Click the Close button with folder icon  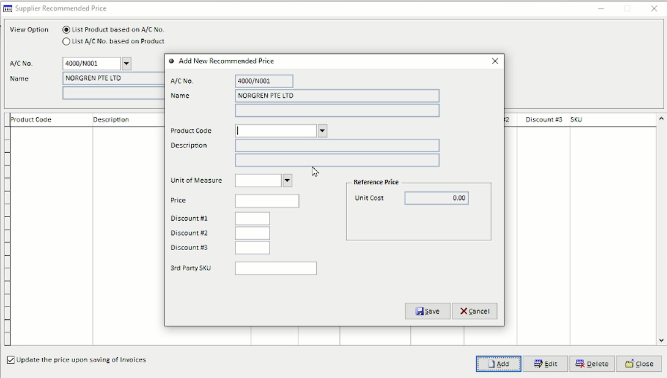coord(639,364)
